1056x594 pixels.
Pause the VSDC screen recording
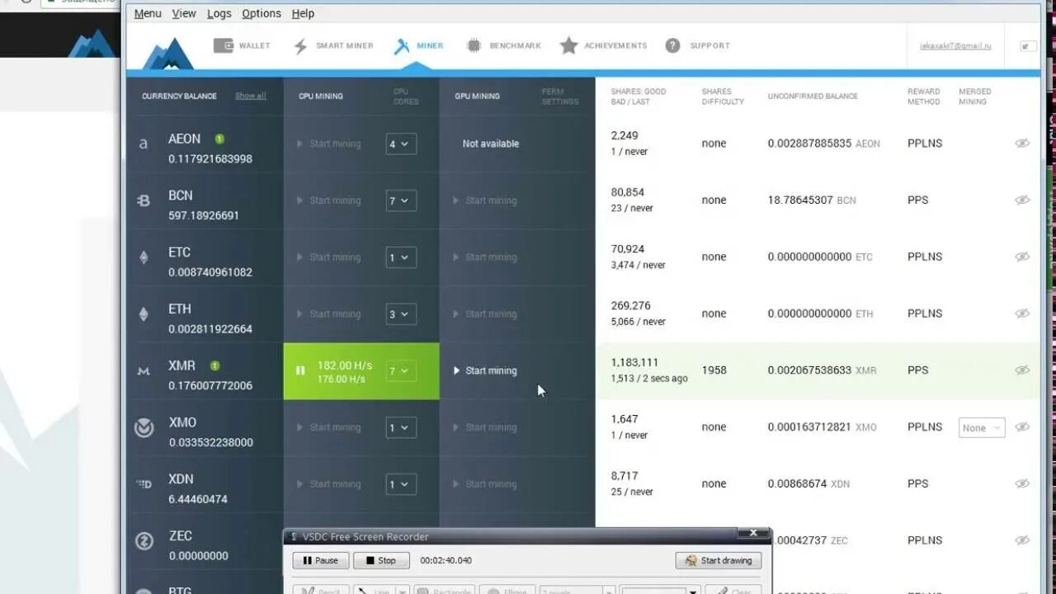pyautogui.click(x=321, y=561)
